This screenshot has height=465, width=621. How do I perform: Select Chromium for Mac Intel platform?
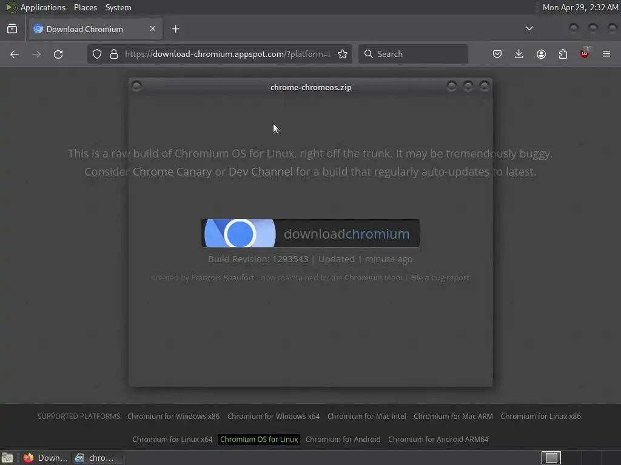coord(367,417)
